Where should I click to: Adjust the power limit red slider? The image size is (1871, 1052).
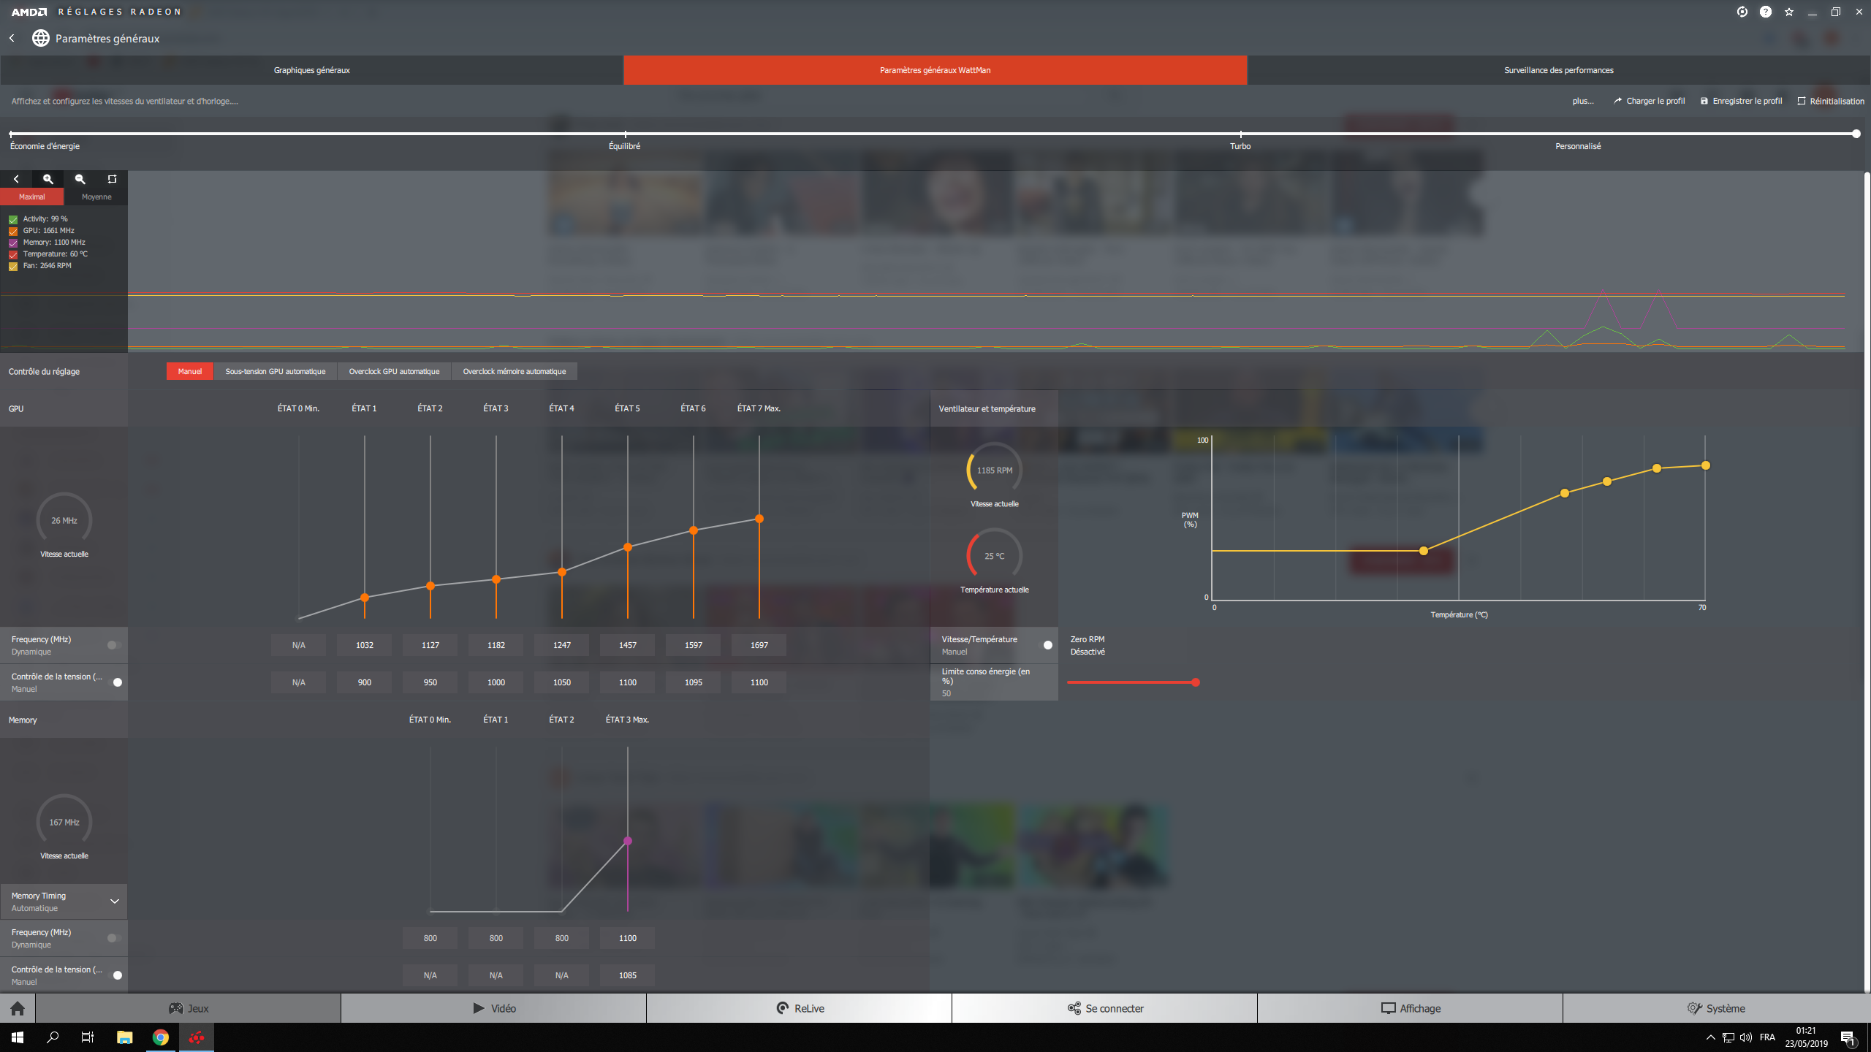(1196, 682)
